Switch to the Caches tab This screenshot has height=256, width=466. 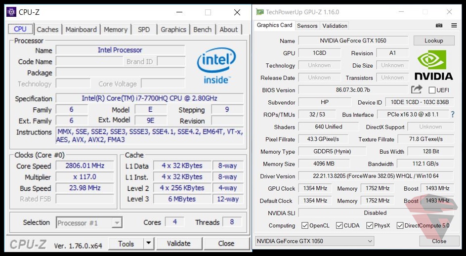(47, 30)
